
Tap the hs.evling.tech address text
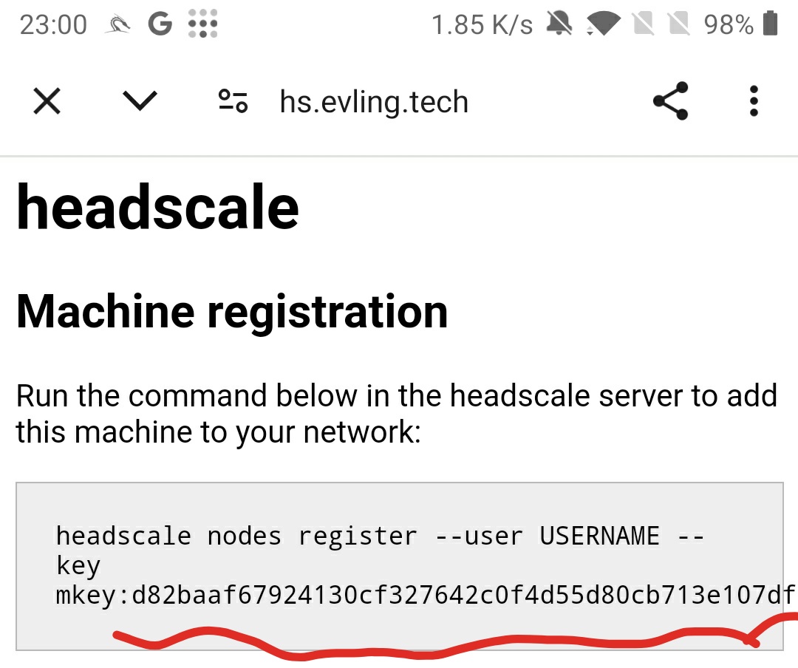(374, 102)
